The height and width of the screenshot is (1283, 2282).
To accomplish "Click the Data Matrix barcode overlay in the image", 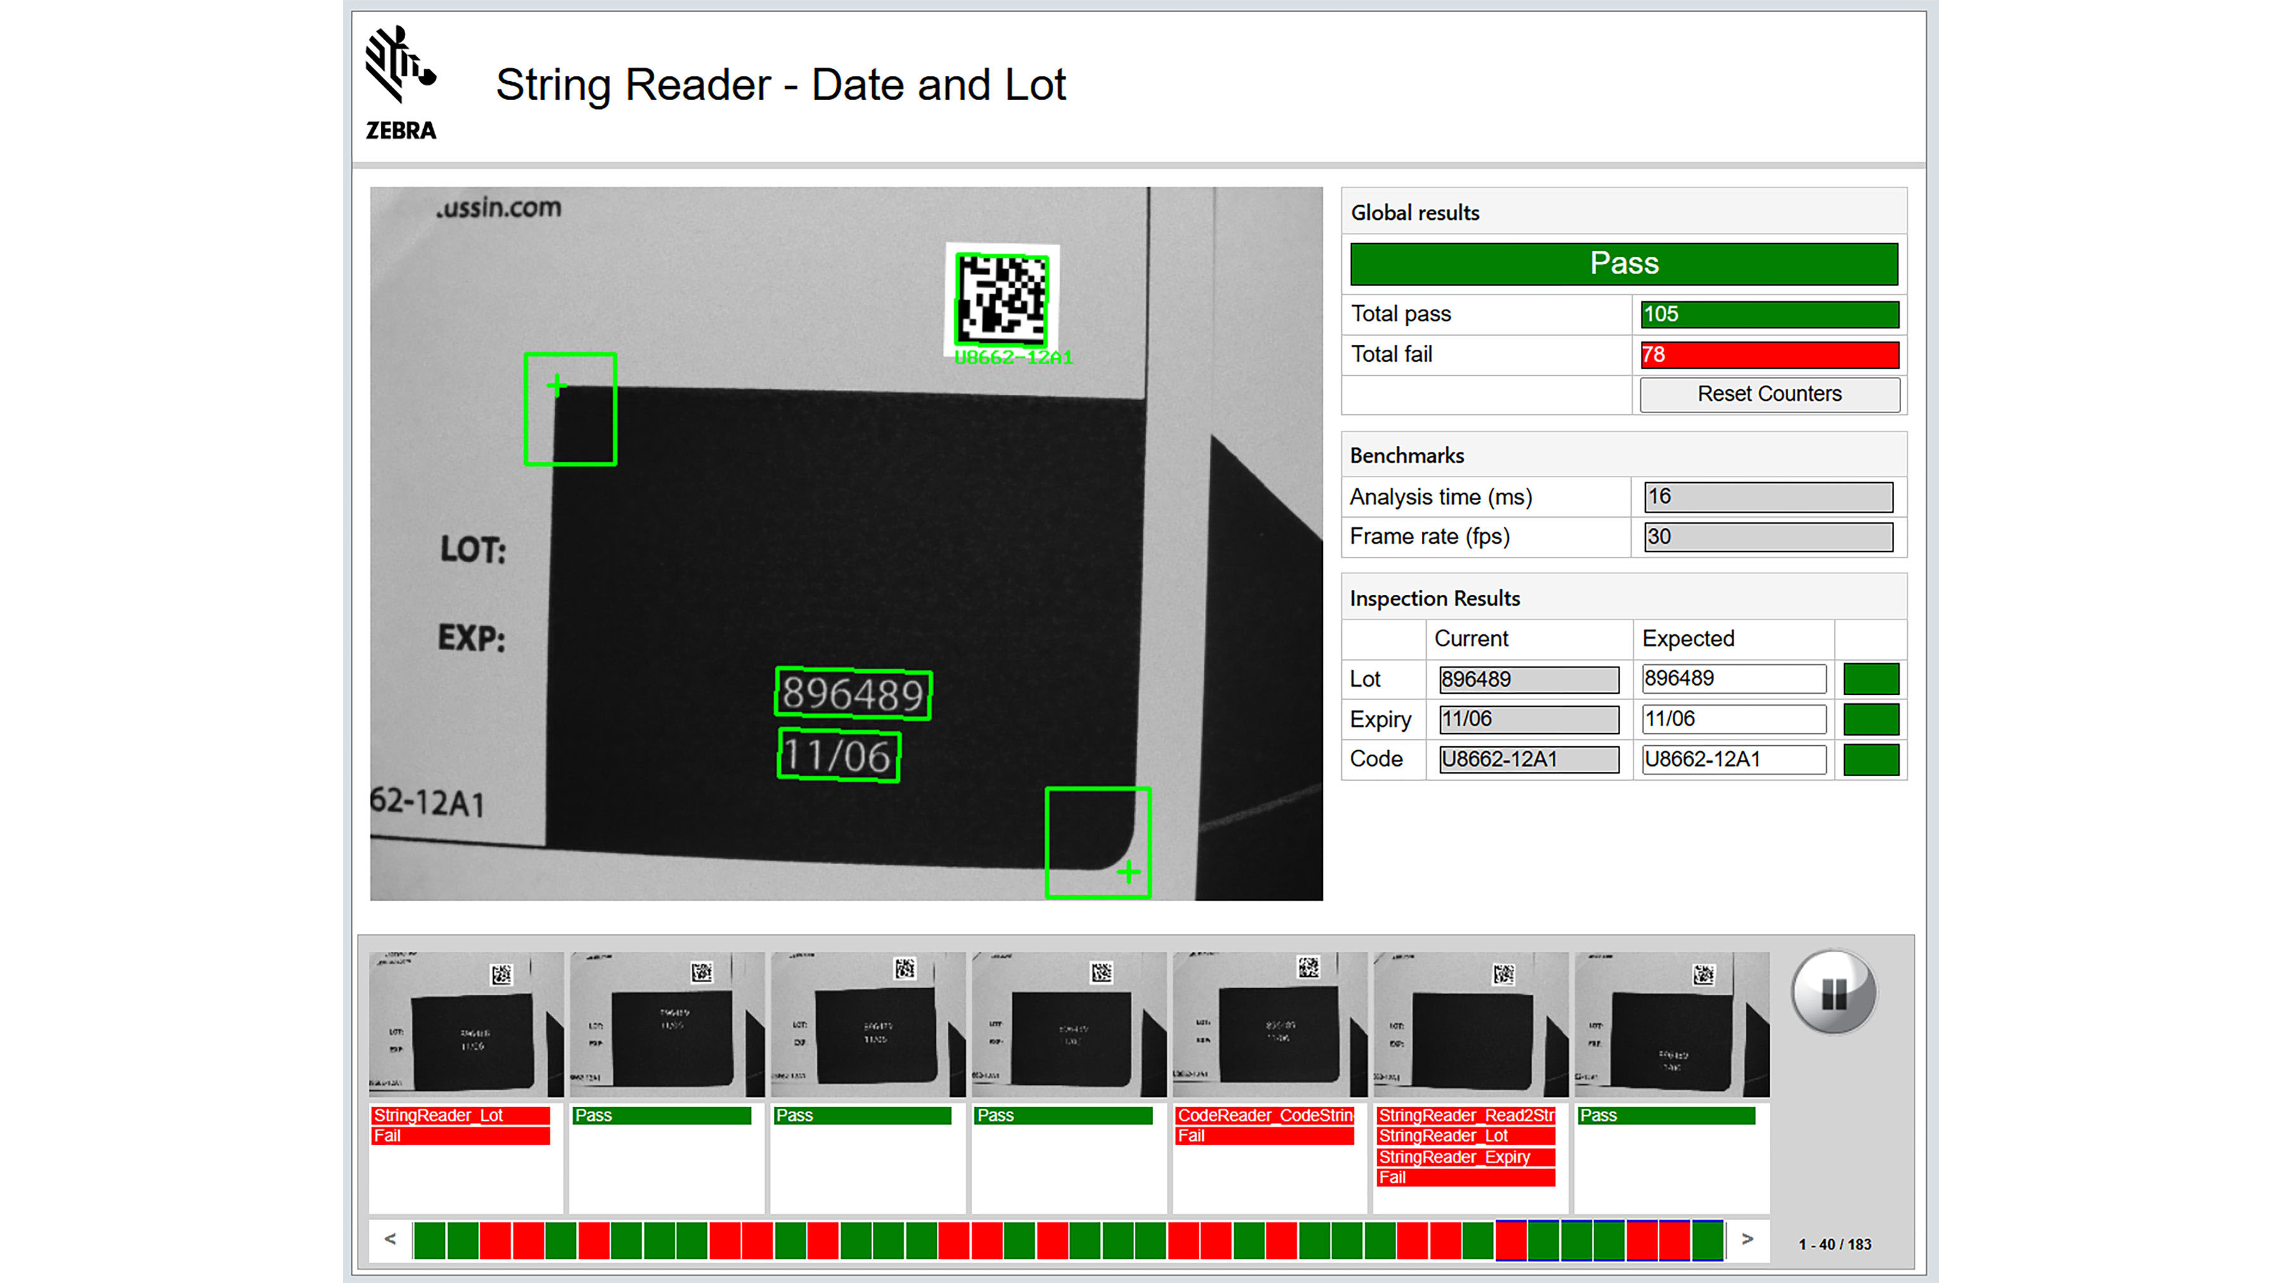I will point(1003,299).
